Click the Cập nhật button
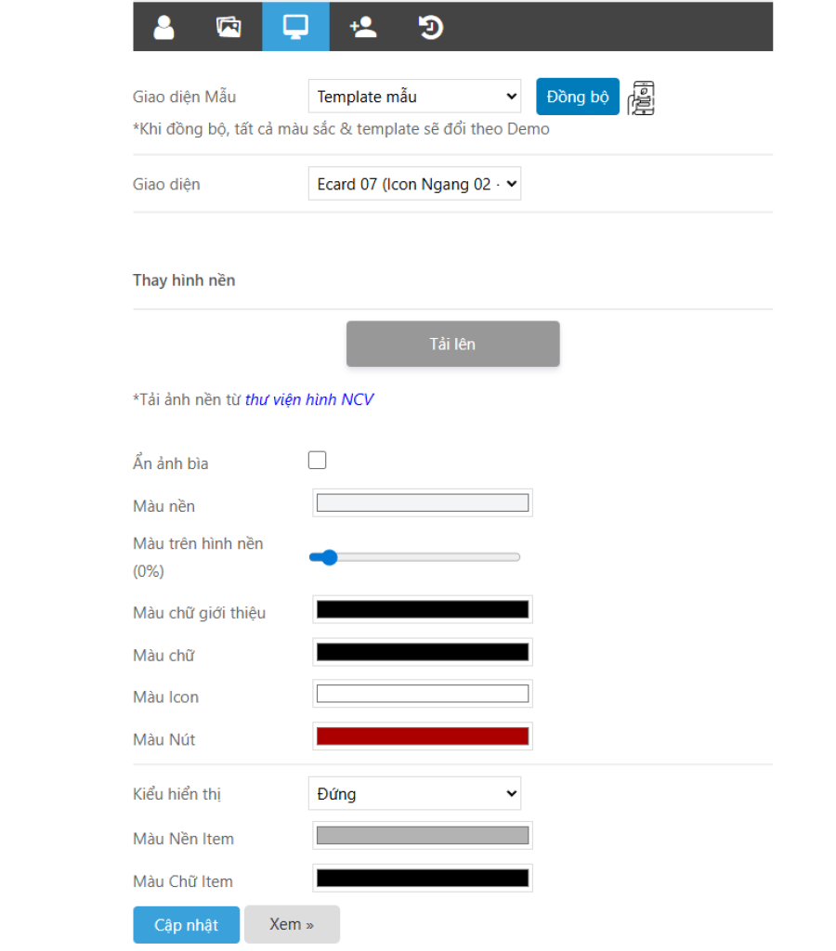The width and height of the screenshot is (836, 951). 186,925
